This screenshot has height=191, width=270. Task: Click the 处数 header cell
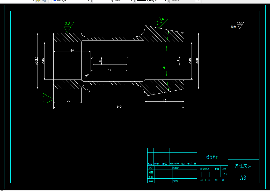click(x=156, y=164)
